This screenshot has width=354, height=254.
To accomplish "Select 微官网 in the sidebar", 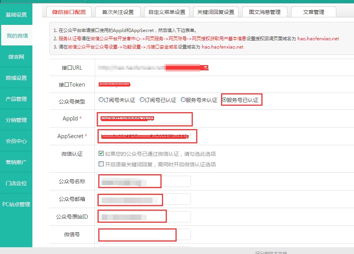I will (x=16, y=57).
